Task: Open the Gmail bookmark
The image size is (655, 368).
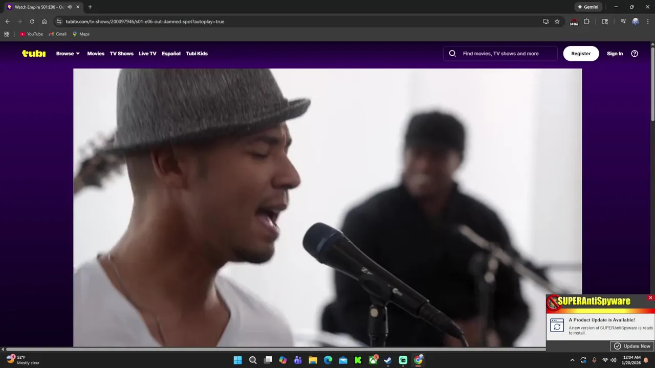Action: click(x=57, y=34)
